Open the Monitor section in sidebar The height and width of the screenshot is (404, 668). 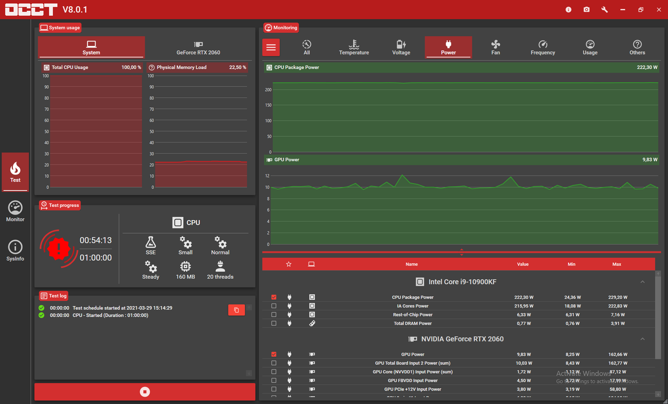[15, 211]
